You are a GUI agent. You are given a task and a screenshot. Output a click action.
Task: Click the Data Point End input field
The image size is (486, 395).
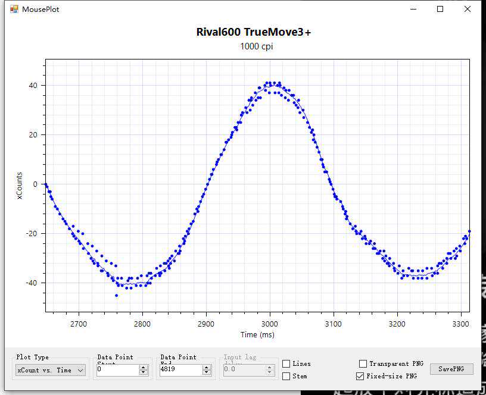(x=180, y=370)
